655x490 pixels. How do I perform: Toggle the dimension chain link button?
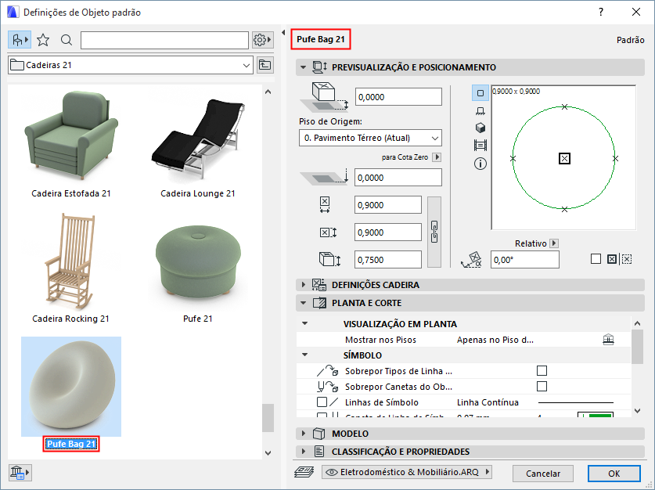[436, 232]
